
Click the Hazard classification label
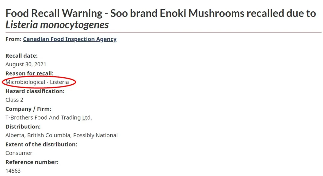[35, 91]
